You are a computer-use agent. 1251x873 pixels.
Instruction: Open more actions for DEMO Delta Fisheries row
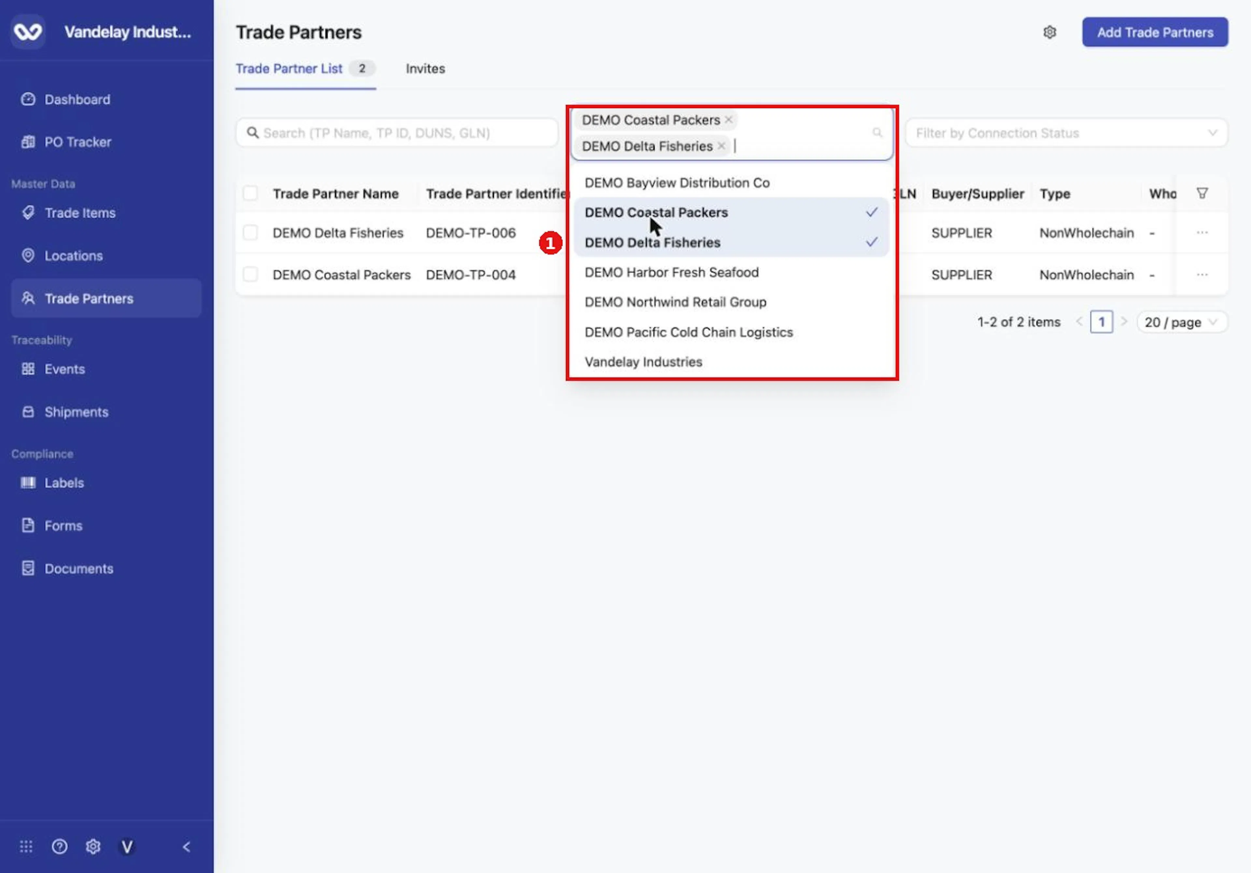coord(1202,232)
